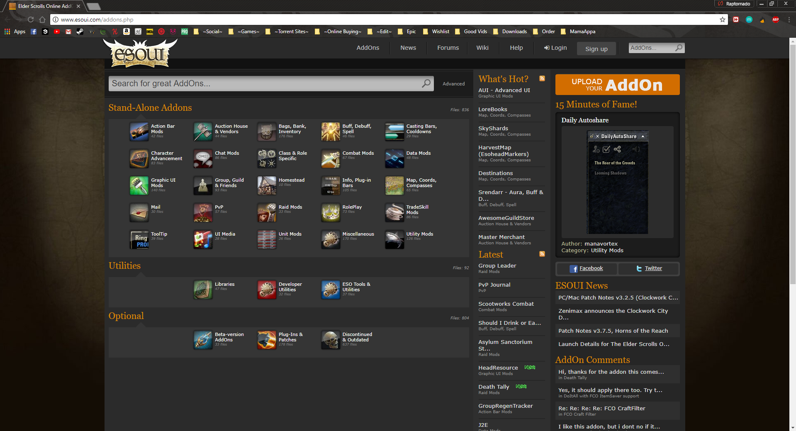Screen dimensions: 796x431
Task: Click the Upload Your AddOn button
Action: click(617, 85)
